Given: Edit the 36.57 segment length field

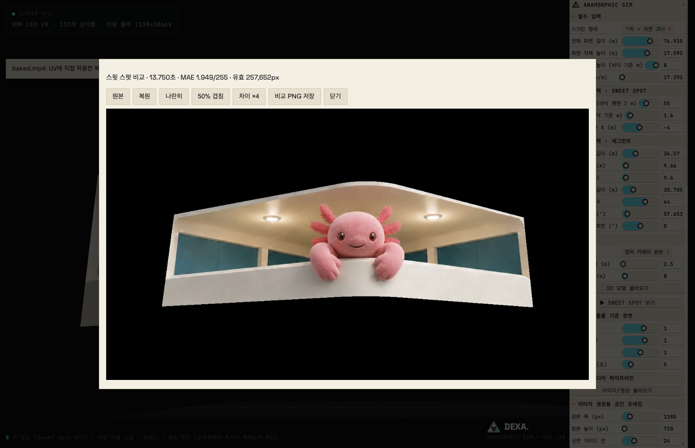Looking at the screenshot, I should point(672,154).
